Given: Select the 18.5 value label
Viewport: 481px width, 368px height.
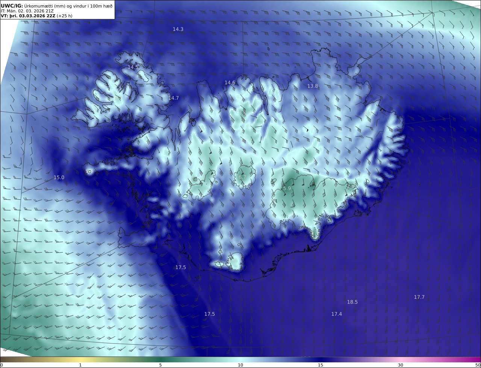Looking at the screenshot, I should pyautogui.click(x=352, y=302).
